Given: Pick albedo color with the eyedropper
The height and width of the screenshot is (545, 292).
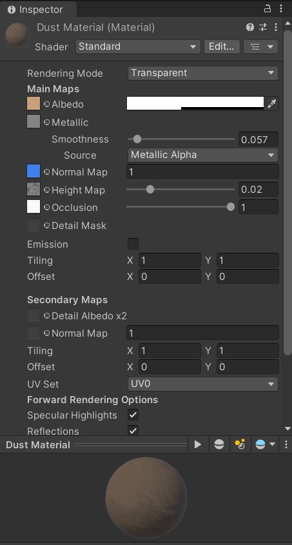Looking at the screenshot, I should tap(272, 104).
